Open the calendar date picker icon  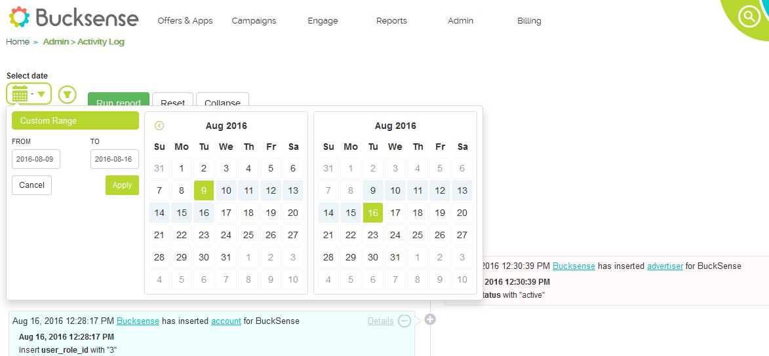[20, 93]
